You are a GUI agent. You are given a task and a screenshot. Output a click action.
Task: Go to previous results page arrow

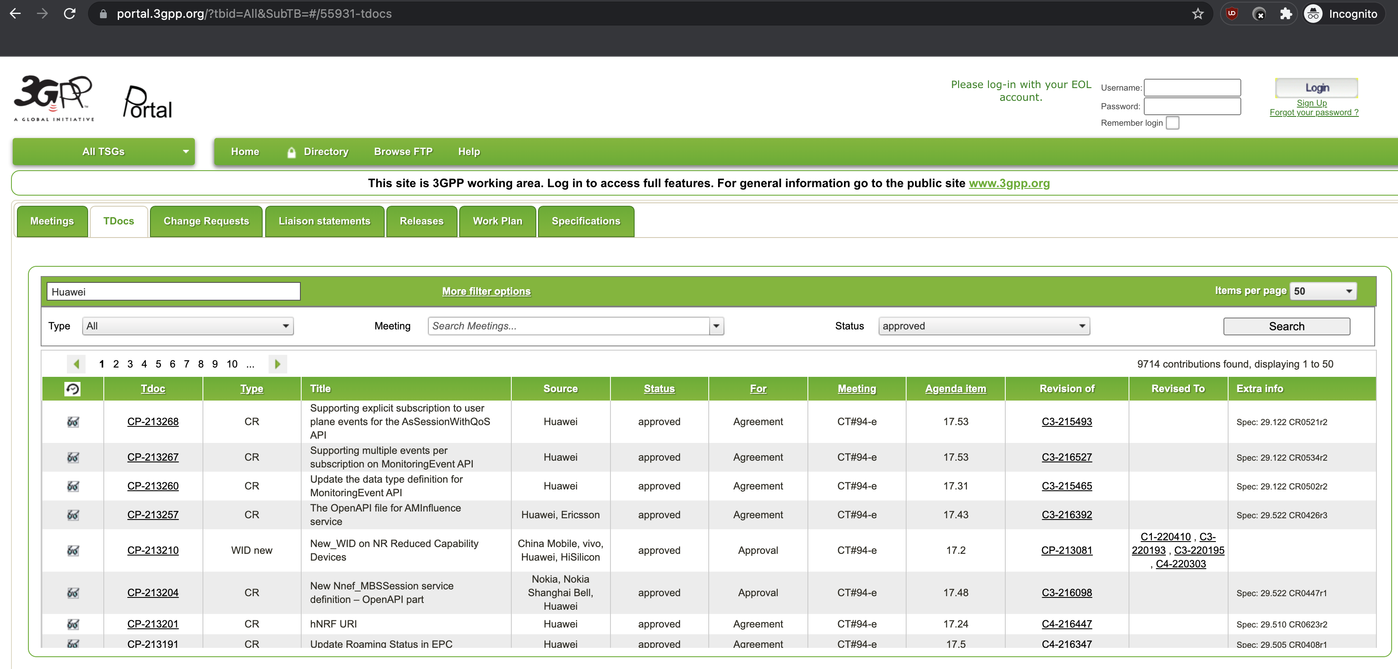tap(76, 364)
